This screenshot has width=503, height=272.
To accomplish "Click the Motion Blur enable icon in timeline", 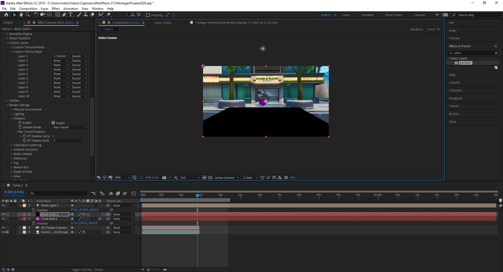I will [x=125, y=194].
